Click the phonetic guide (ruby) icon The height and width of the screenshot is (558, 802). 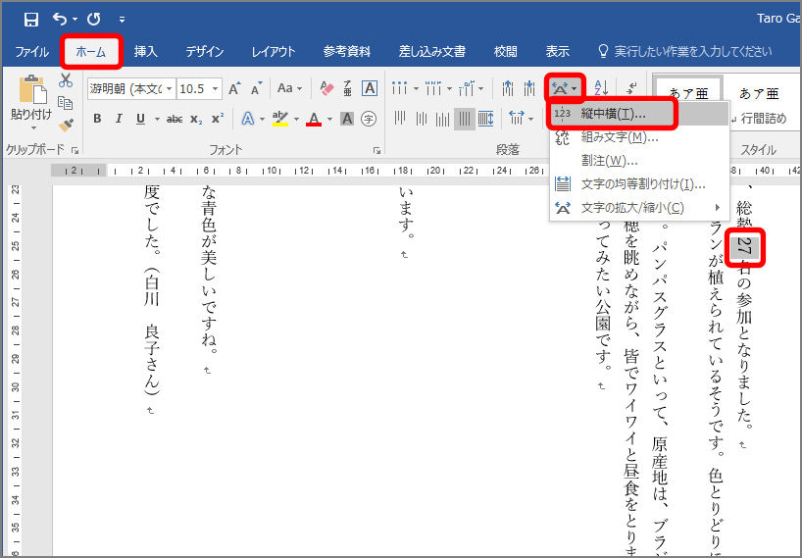click(x=348, y=88)
